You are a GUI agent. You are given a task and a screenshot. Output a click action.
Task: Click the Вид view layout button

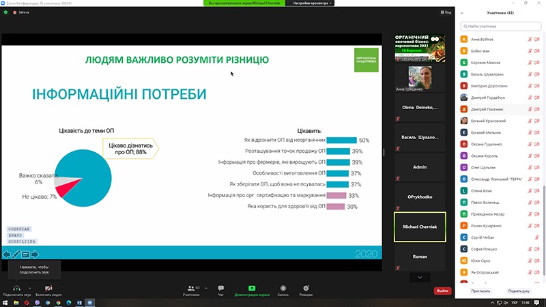click(x=446, y=12)
